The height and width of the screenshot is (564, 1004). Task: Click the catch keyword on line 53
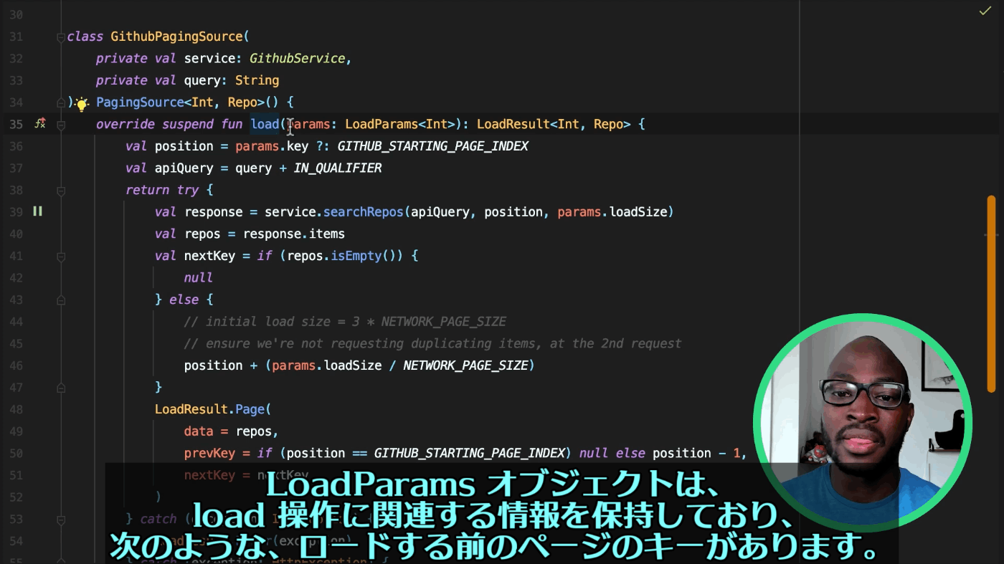pyautogui.click(x=158, y=519)
